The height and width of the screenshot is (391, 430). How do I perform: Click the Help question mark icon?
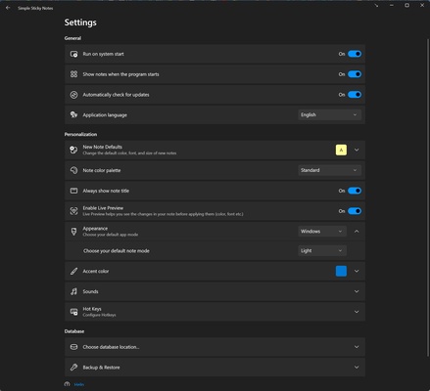[x=68, y=384]
